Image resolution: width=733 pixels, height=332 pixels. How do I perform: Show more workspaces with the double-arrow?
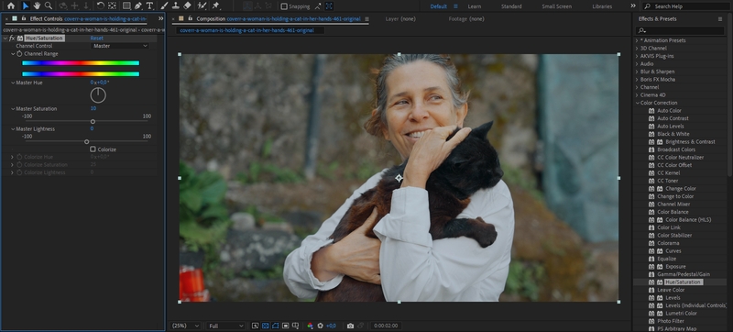coord(633,6)
